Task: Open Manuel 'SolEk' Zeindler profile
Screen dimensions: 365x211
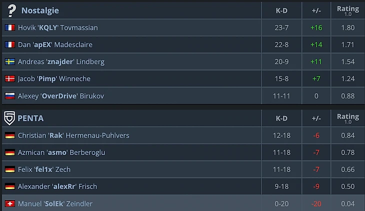Action: pos(55,204)
